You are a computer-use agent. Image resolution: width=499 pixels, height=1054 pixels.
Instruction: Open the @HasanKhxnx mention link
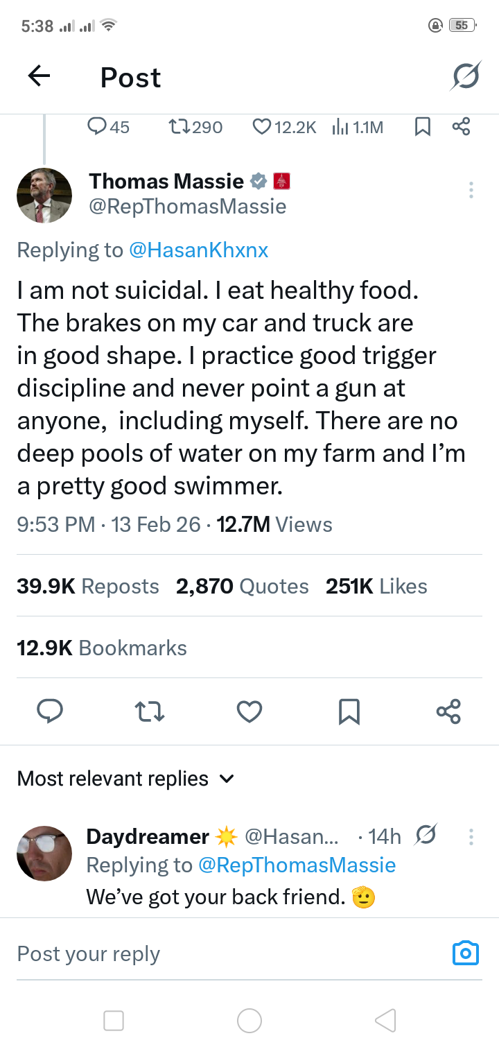click(x=198, y=250)
